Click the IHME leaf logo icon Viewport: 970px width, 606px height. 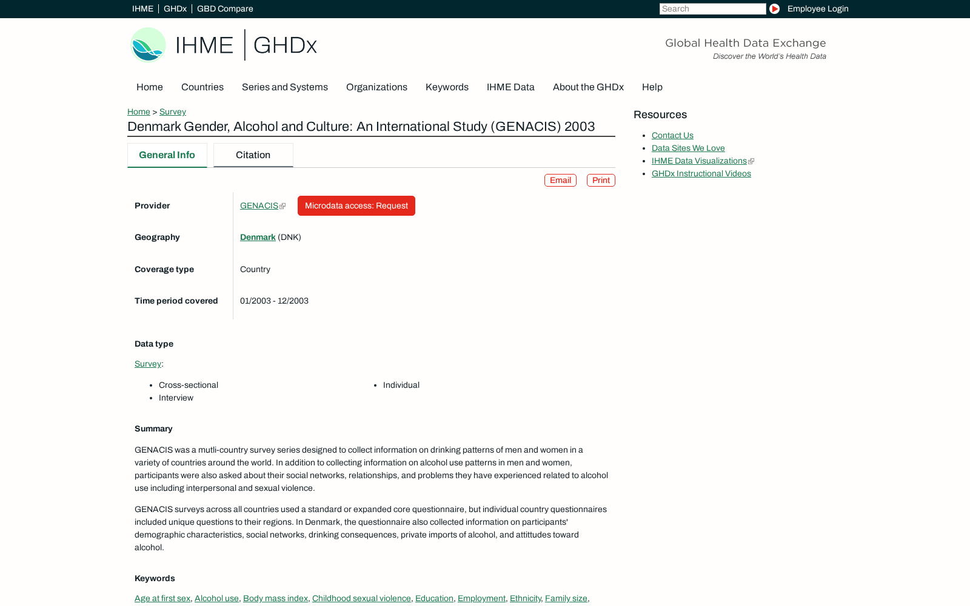pyautogui.click(x=149, y=44)
